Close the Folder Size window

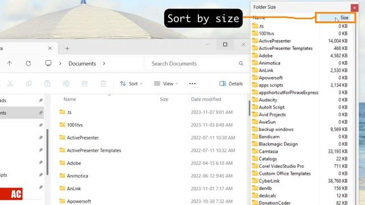tap(354, 8)
